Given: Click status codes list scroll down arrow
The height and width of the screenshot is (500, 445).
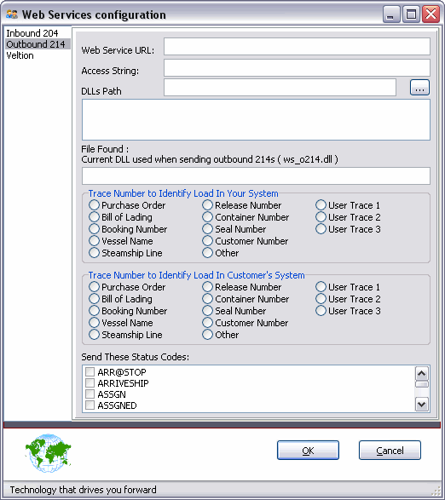Looking at the screenshot, I should (x=422, y=405).
